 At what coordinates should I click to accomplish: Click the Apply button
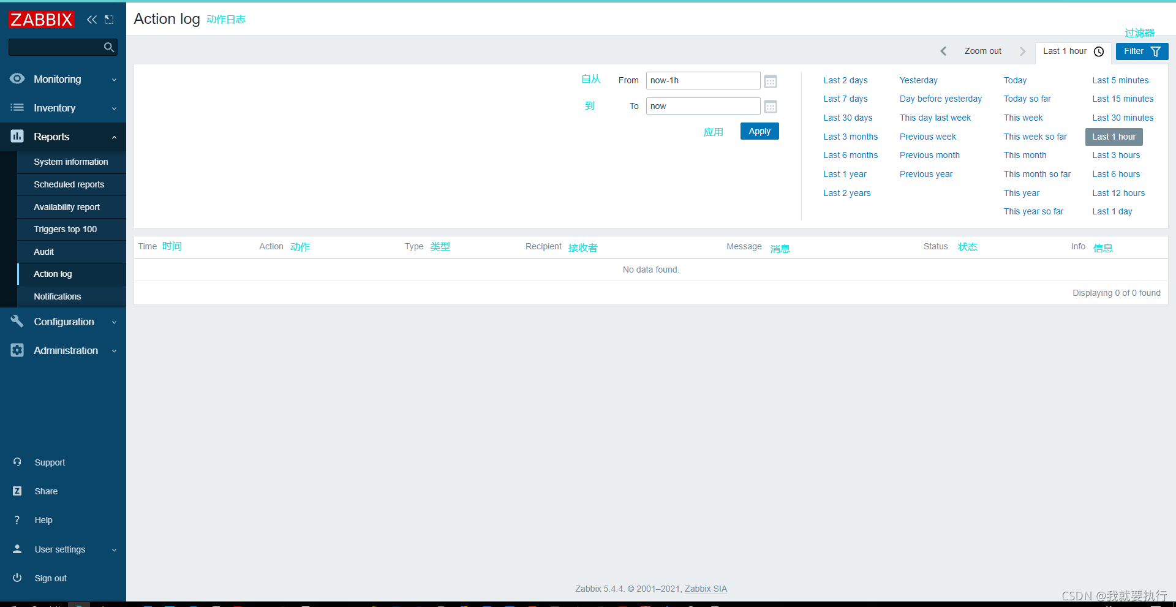coord(759,131)
